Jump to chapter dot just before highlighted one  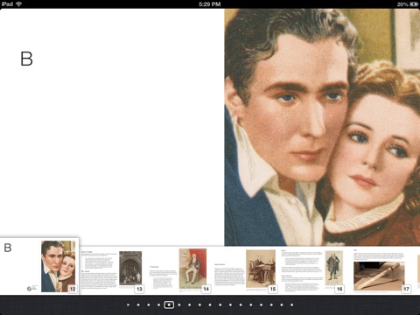[158, 304]
